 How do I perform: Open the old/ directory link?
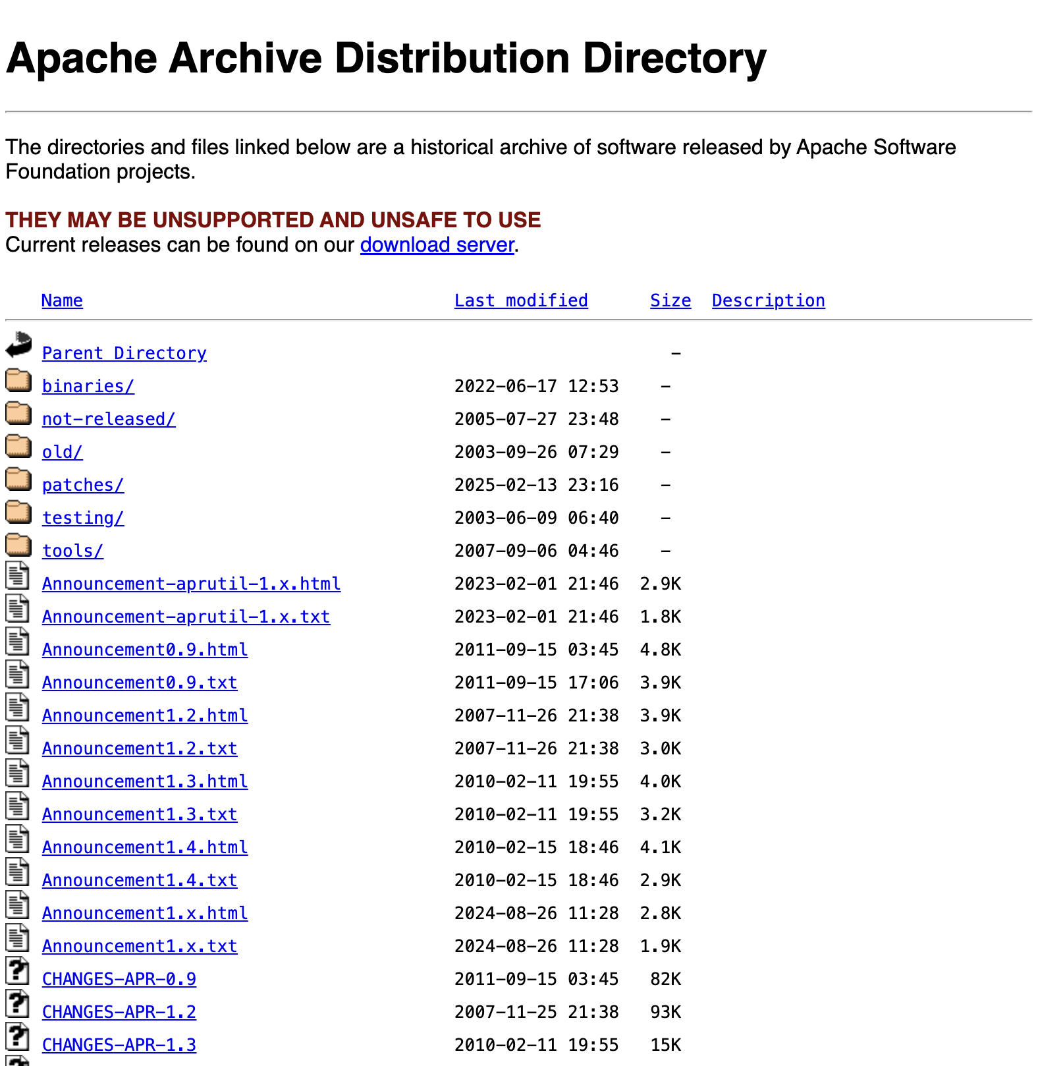point(62,452)
